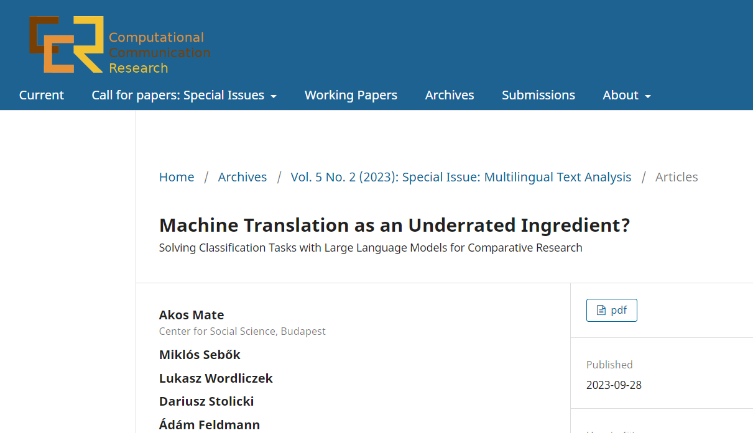This screenshot has width=753, height=433.
Task: Click the Machine Translation article title
Action: (394, 225)
